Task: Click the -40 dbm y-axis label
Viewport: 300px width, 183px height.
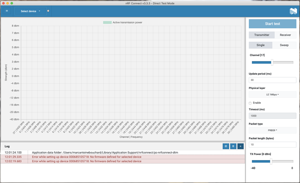Action: [x=15, y=119]
